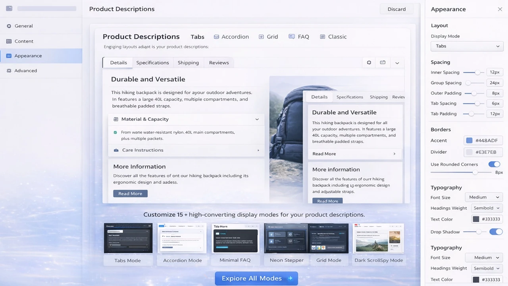Click the refresh icon in preview toolbar
508x286 pixels.
[369, 63]
